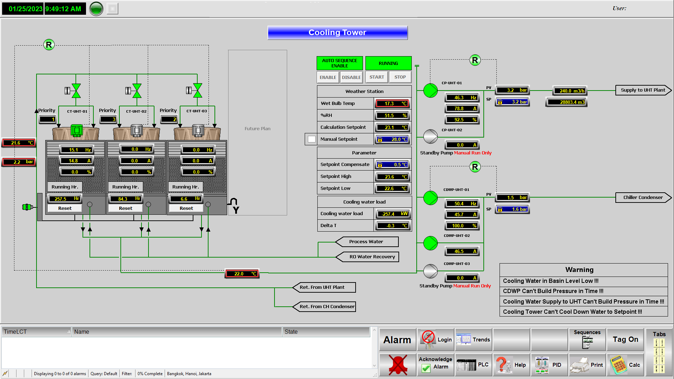Click the green run indicator lamp

(96, 9)
